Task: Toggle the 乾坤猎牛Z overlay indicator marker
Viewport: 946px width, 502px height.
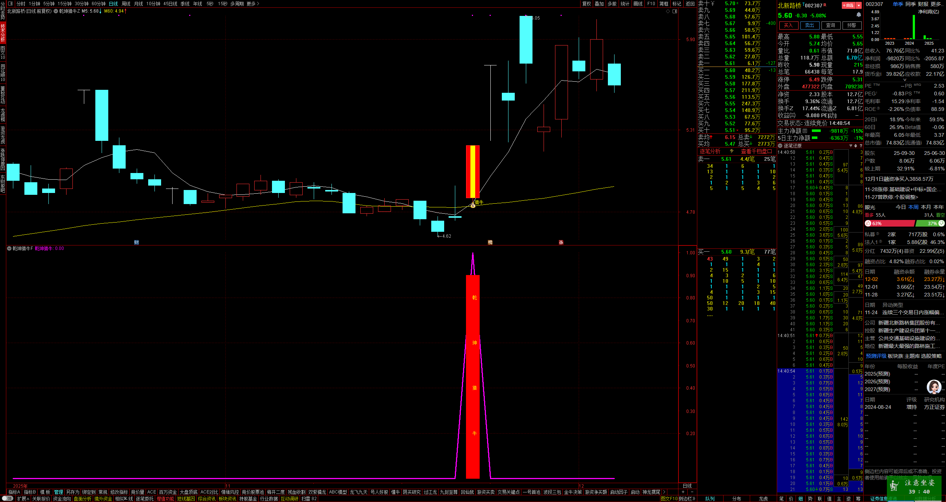Action: 56,11
